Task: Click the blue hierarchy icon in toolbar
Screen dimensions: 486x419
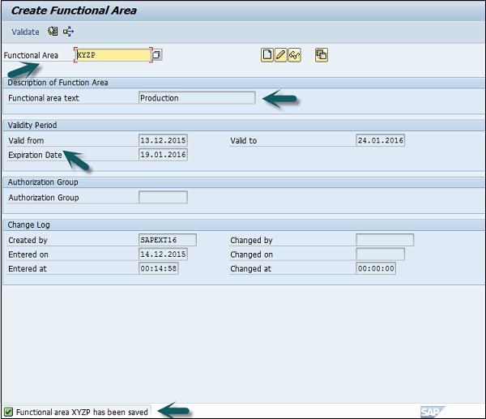Action: point(68,32)
